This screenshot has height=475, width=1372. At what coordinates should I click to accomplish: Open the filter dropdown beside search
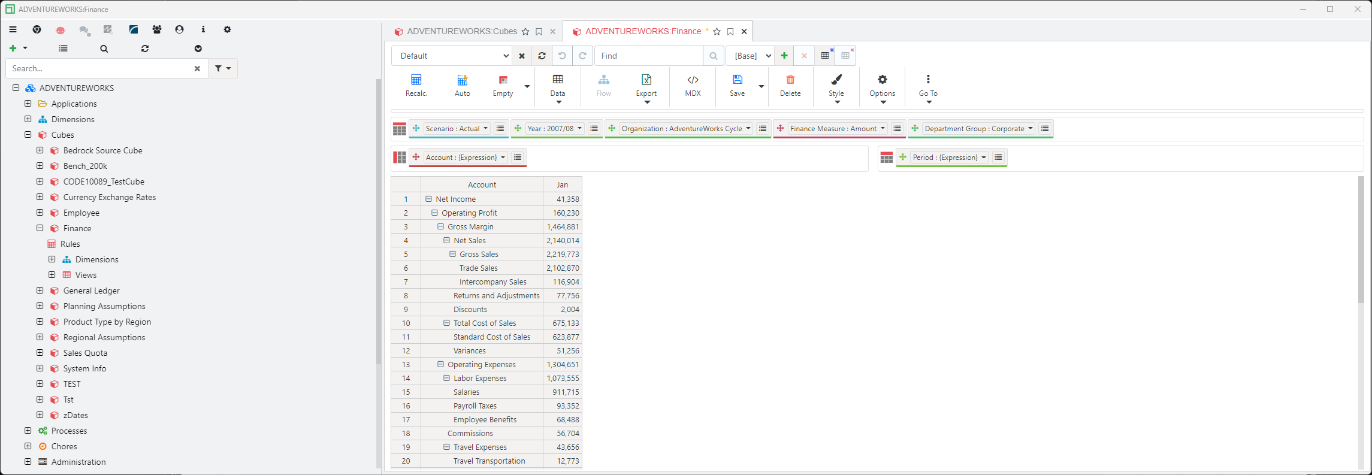click(x=223, y=68)
